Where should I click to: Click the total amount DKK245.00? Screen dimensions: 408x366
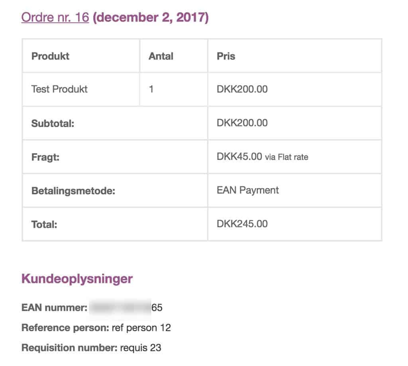pyautogui.click(x=242, y=224)
